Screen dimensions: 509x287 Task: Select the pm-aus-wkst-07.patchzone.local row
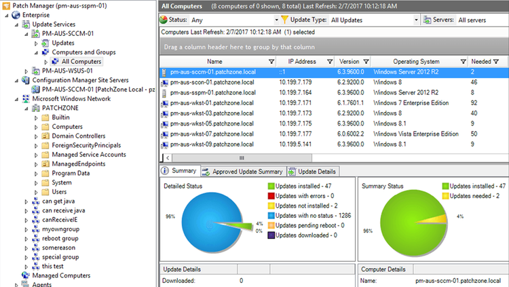[x=335, y=134]
